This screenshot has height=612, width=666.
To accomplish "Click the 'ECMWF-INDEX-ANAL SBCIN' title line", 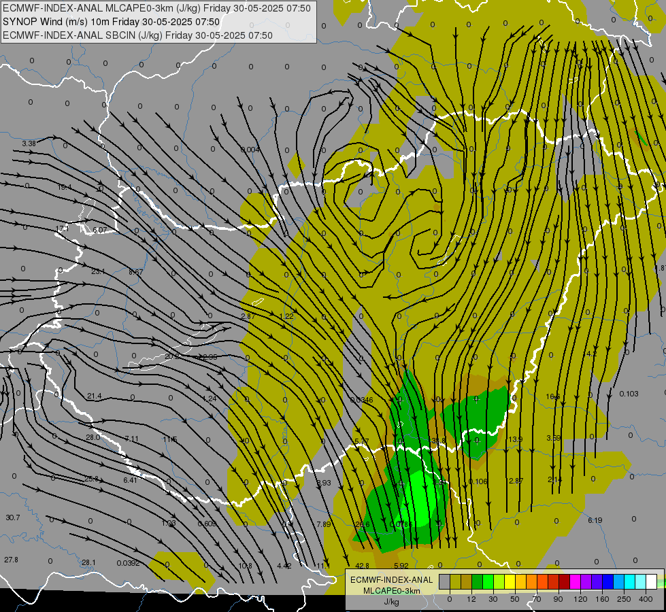I will [x=137, y=35].
